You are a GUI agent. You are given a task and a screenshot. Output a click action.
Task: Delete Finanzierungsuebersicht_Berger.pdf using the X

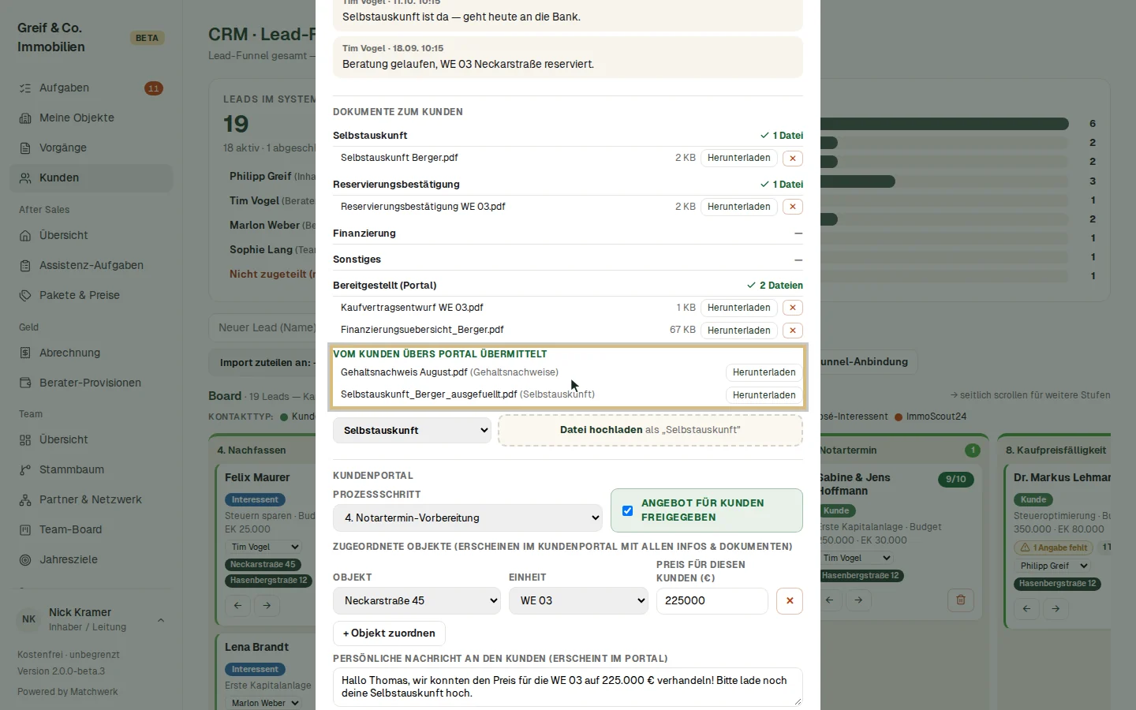tap(793, 331)
